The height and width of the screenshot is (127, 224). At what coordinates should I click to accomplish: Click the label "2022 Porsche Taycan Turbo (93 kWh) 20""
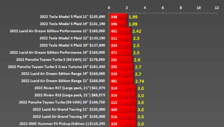tap(54, 102)
